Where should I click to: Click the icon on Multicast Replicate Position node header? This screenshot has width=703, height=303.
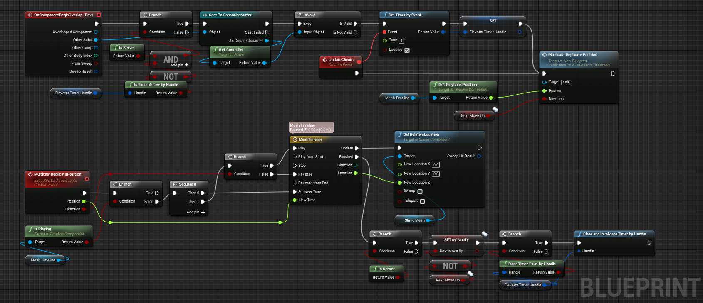545,55
